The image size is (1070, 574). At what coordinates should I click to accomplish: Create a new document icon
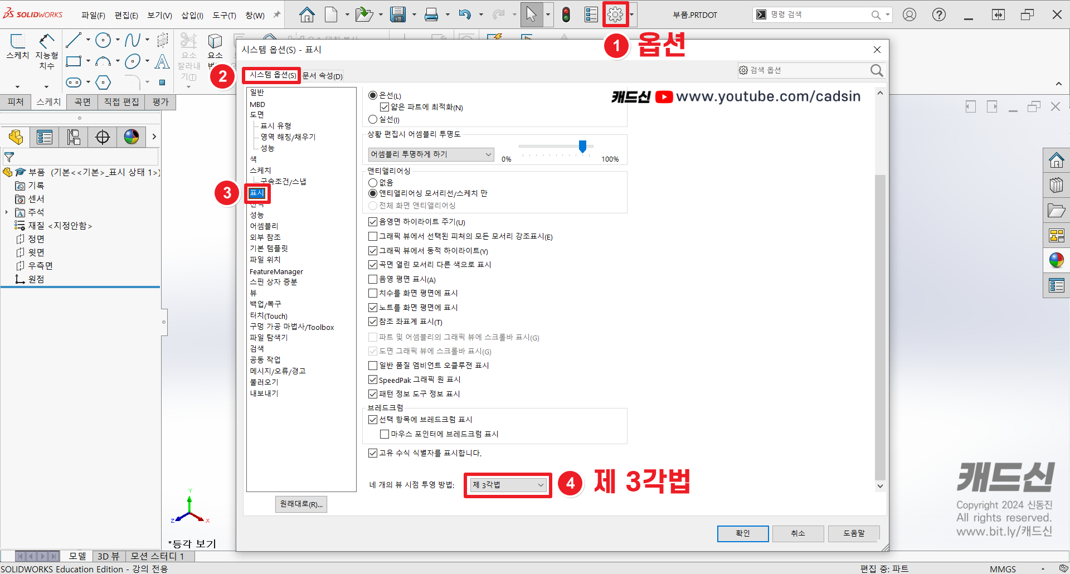[331, 14]
